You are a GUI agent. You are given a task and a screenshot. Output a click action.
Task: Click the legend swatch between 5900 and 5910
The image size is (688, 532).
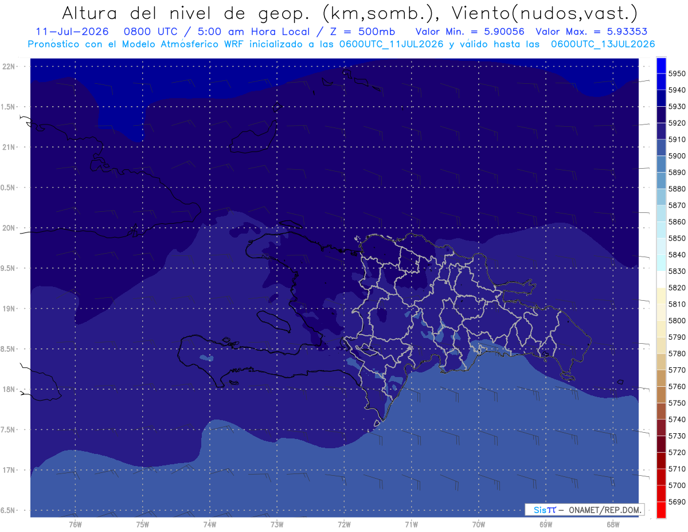[660, 147]
